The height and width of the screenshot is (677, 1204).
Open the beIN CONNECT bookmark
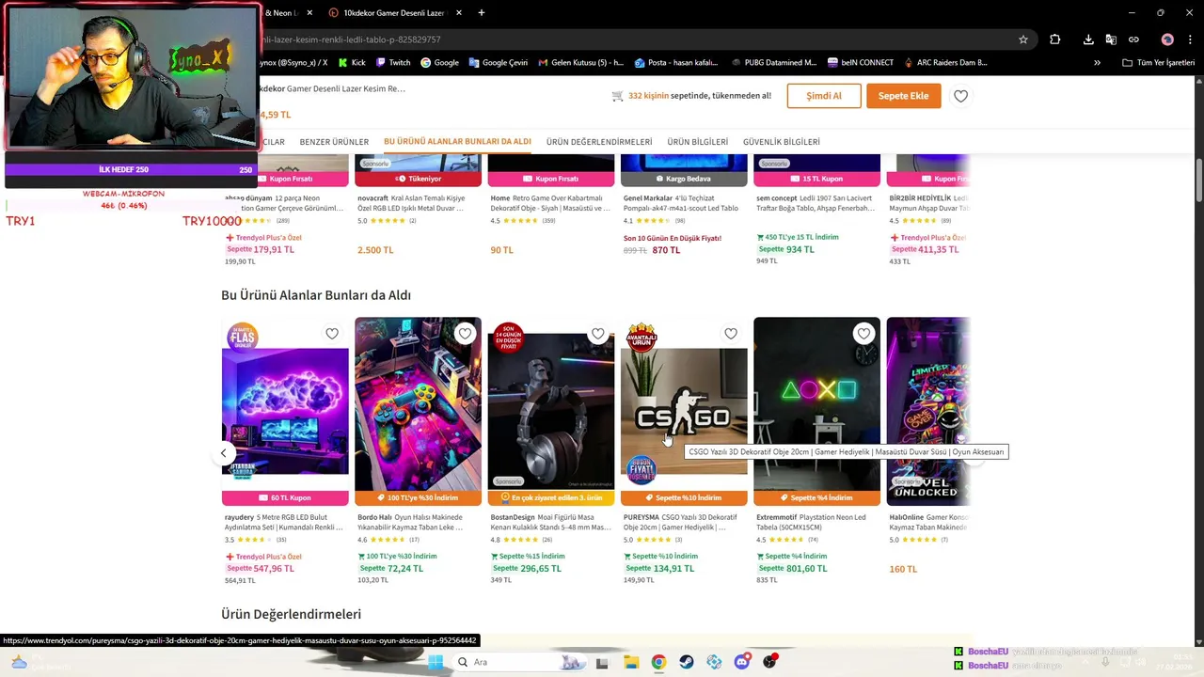tap(861, 62)
